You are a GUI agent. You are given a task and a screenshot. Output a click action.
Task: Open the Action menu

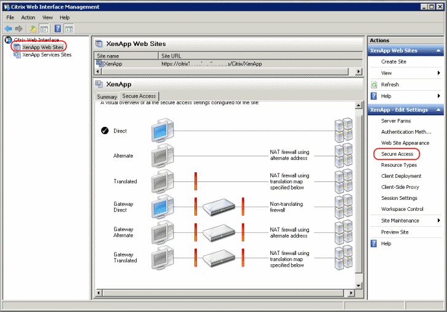tap(28, 17)
